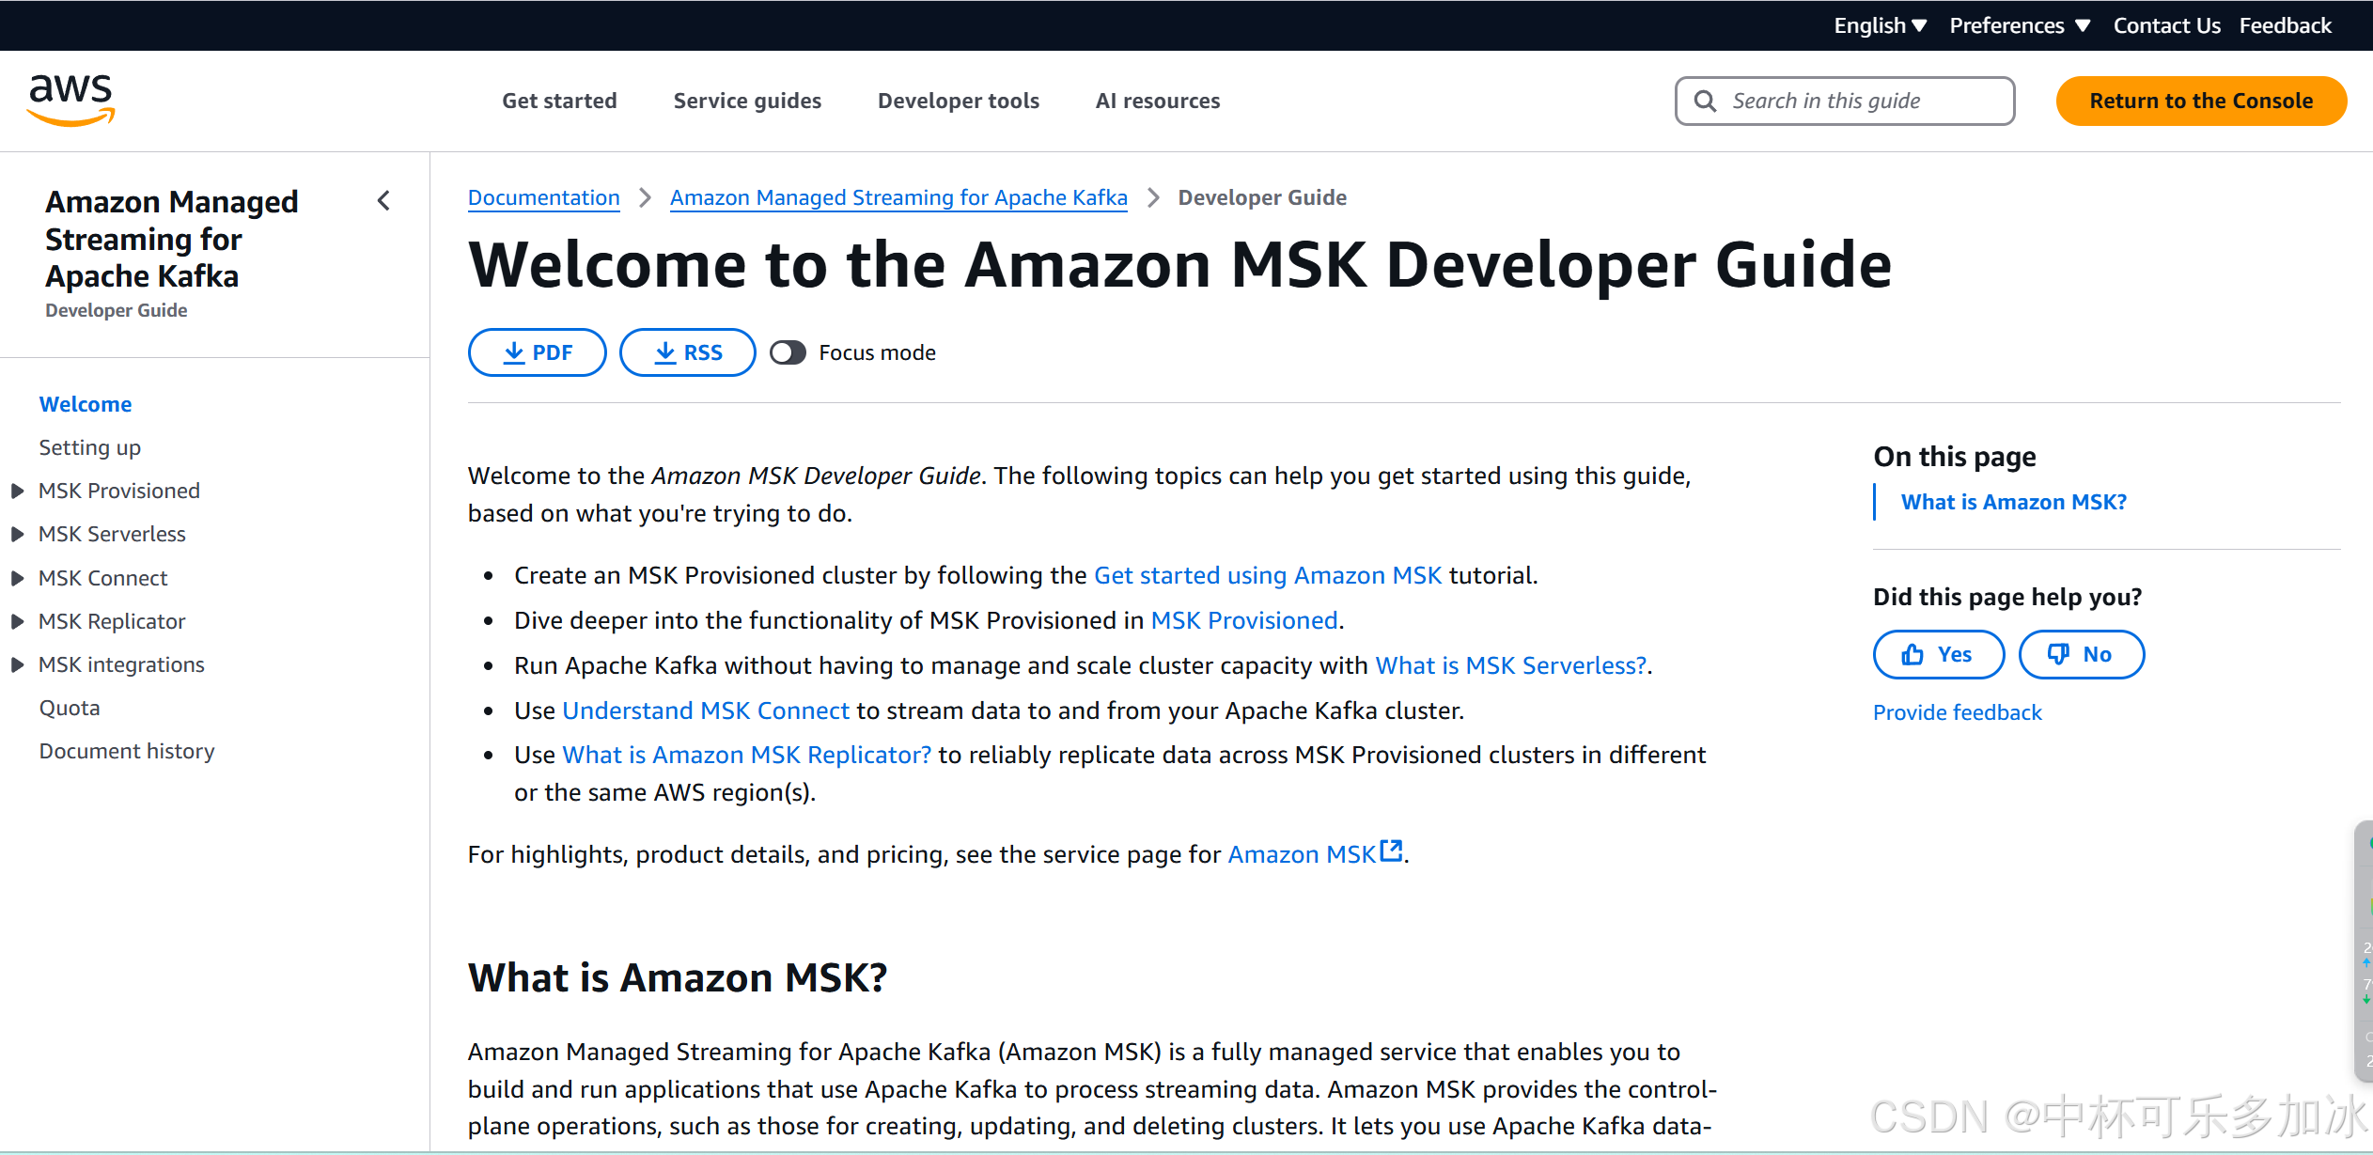Image resolution: width=2373 pixels, height=1155 pixels.
Task: Open the English language dropdown
Action: [x=1880, y=25]
